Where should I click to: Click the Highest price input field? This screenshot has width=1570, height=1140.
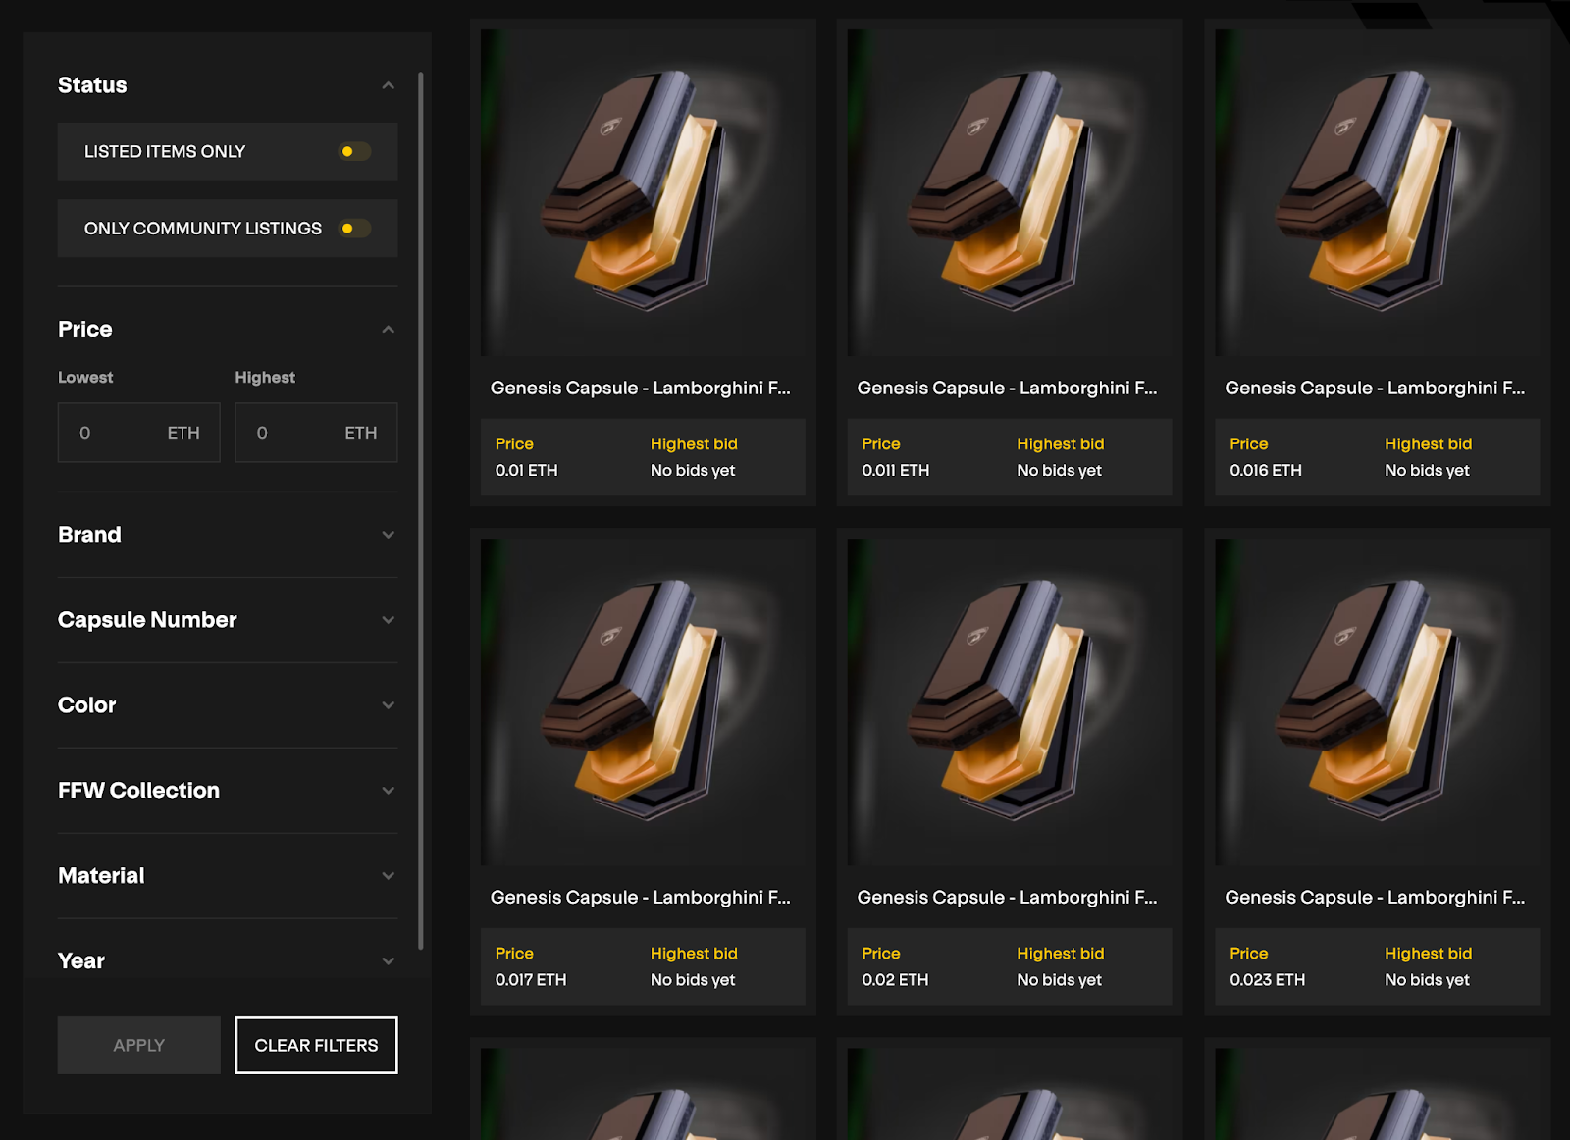tap(316, 433)
